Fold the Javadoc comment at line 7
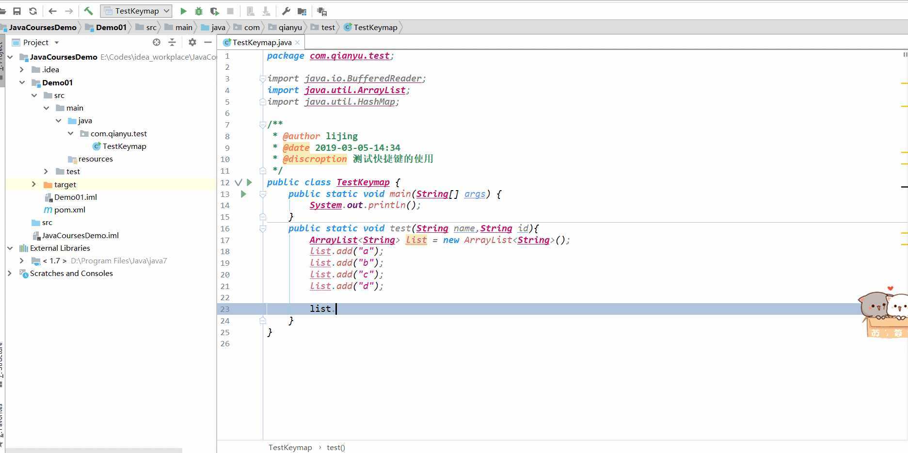This screenshot has width=908, height=453. click(262, 125)
